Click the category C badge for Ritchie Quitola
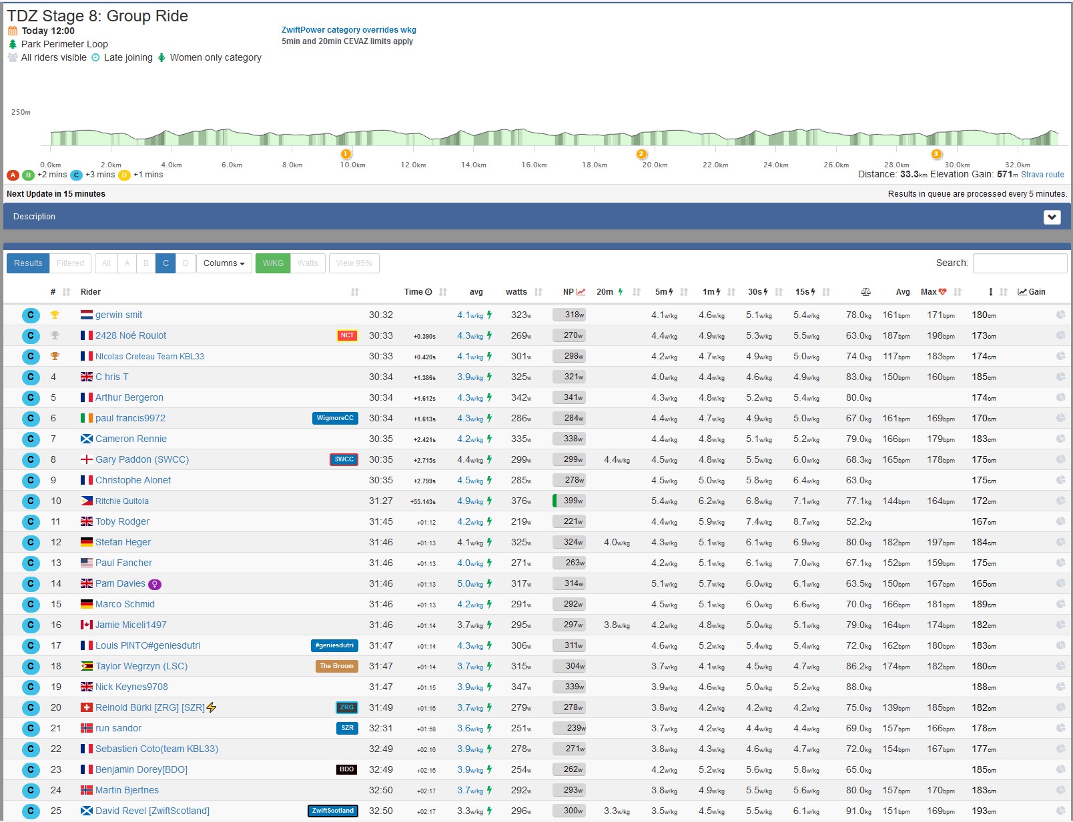Screen dimensions: 1073x822 click(x=31, y=501)
